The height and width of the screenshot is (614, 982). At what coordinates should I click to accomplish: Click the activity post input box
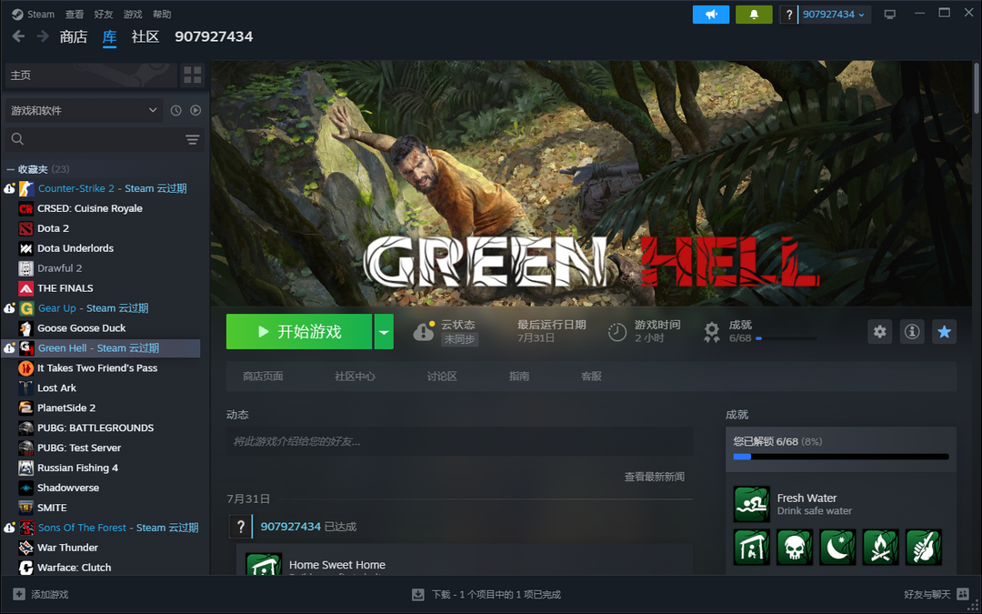click(460, 441)
